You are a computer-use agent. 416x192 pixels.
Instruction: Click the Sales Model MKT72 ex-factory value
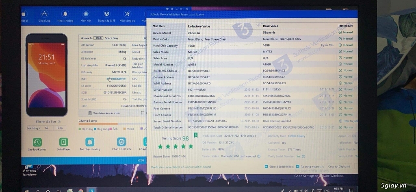pos(193,52)
